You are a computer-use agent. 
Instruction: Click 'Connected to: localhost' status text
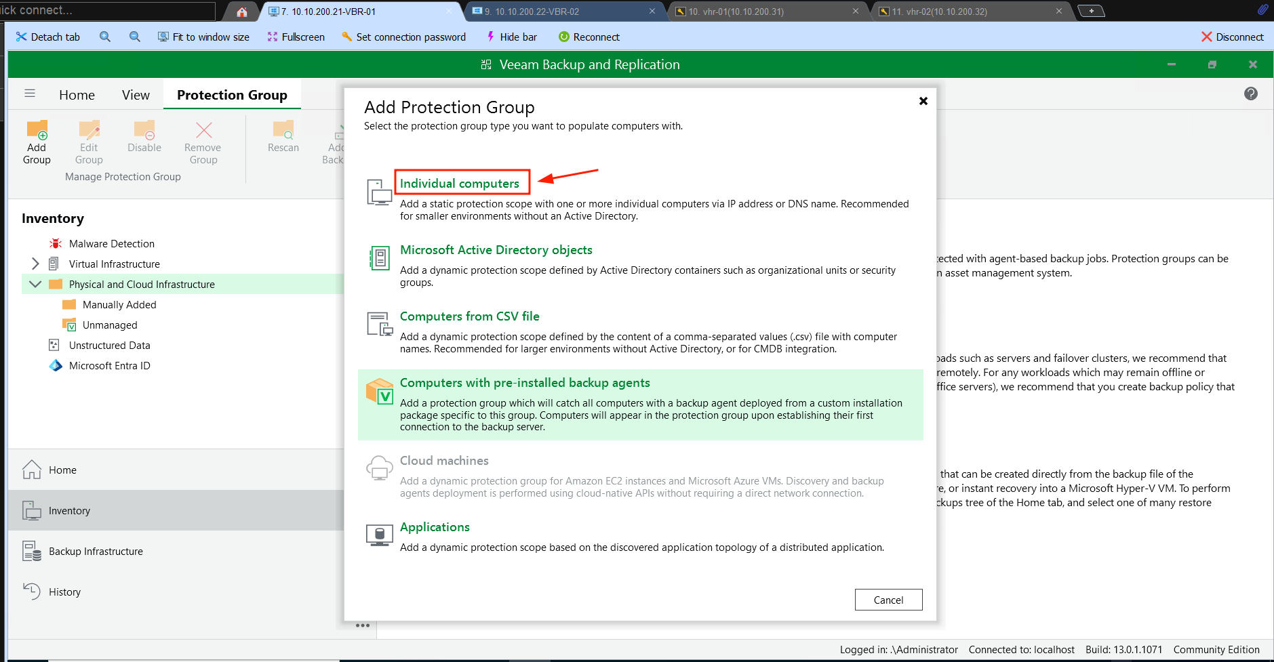(x=1021, y=649)
